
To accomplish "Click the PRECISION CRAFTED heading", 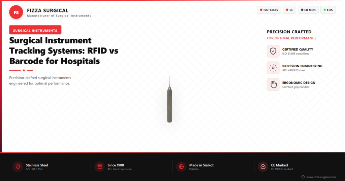I will 289,32.
